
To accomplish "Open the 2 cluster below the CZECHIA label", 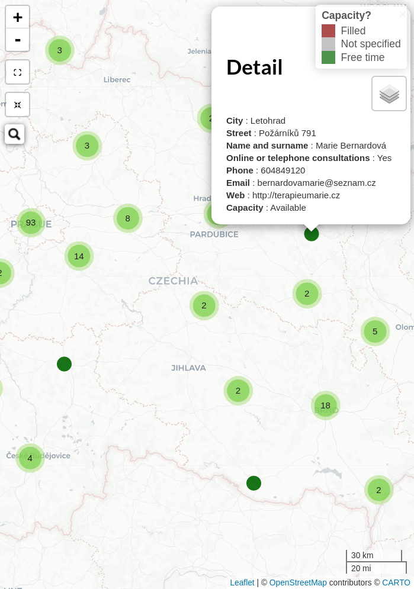I will pos(204,306).
